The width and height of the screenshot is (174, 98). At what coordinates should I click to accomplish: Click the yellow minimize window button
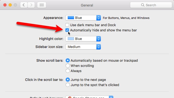(10, 5)
